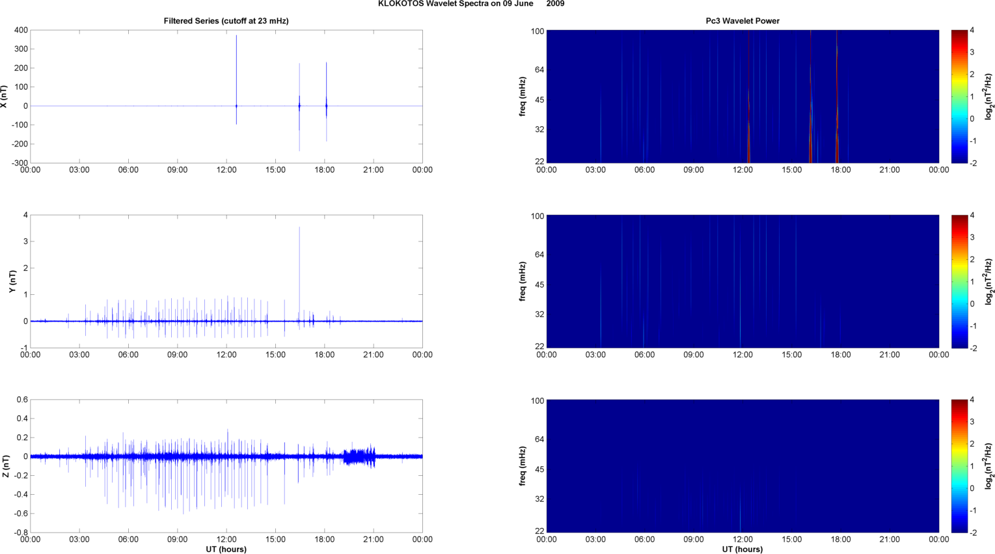Click the red streak near 12:00 in top spectrogram

click(x=748, y=98)
